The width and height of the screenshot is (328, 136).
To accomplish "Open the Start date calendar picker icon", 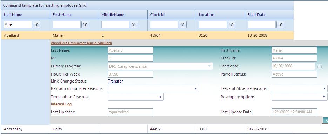I will pyautogui.click(x=320, y=66).
